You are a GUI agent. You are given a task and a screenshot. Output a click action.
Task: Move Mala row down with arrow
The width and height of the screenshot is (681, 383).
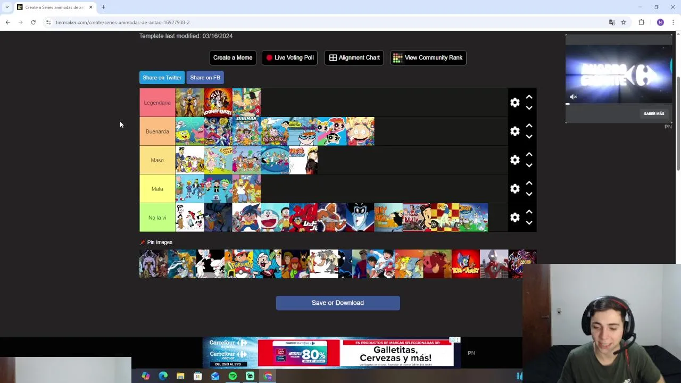[x=529, y=194]
